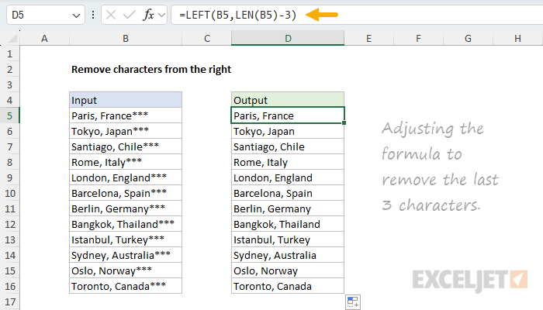
Task: Click the Select All corner triangle
Action: [x=13, y=38]
